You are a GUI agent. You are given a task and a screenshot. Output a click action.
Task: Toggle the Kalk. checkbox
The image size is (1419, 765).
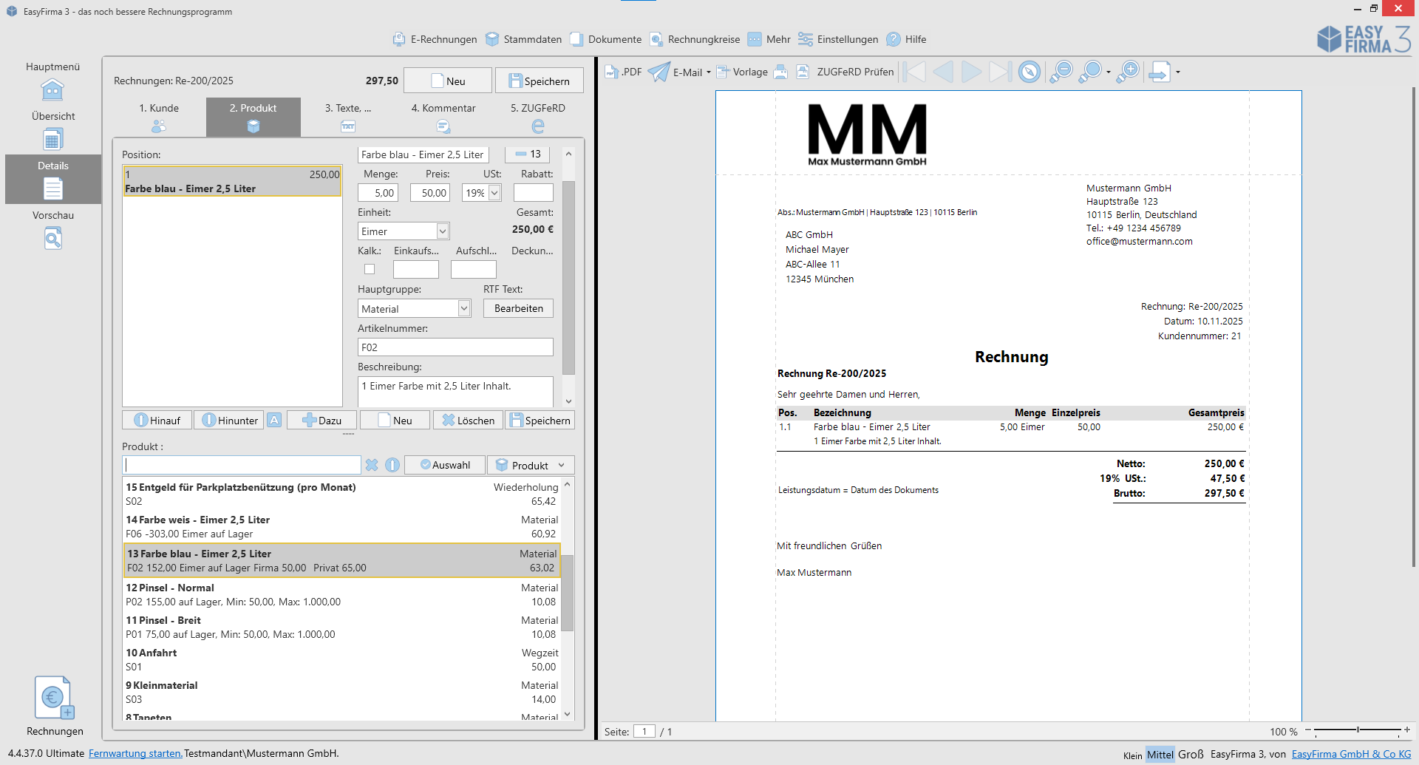coord(370,269)
